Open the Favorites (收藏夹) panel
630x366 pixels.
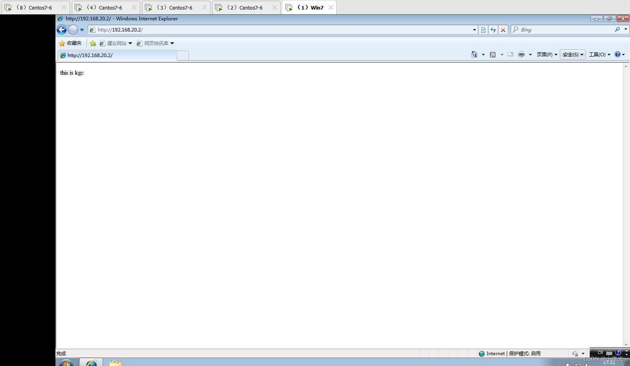point(70,43)
